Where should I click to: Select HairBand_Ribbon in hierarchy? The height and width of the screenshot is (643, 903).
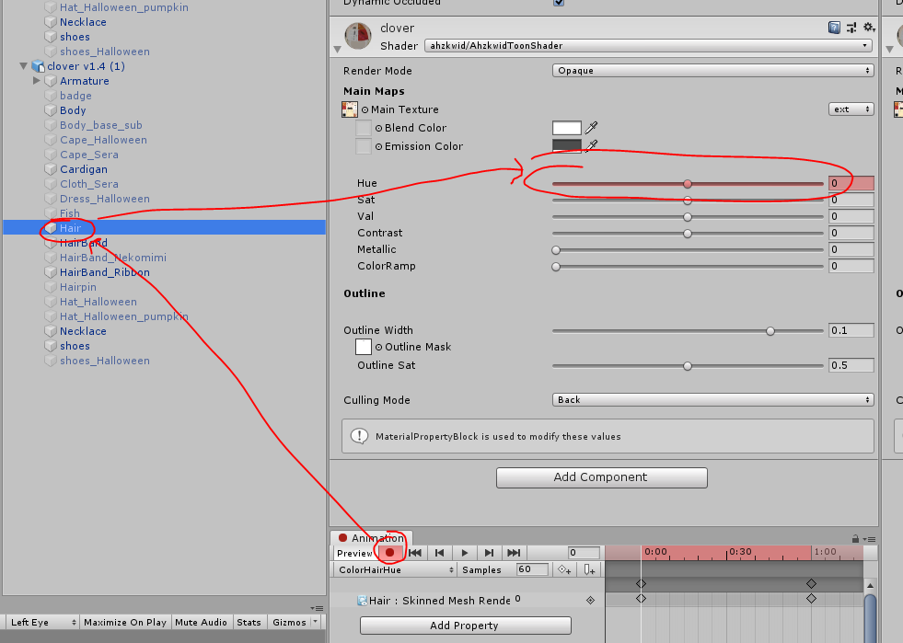click(105, 271)
